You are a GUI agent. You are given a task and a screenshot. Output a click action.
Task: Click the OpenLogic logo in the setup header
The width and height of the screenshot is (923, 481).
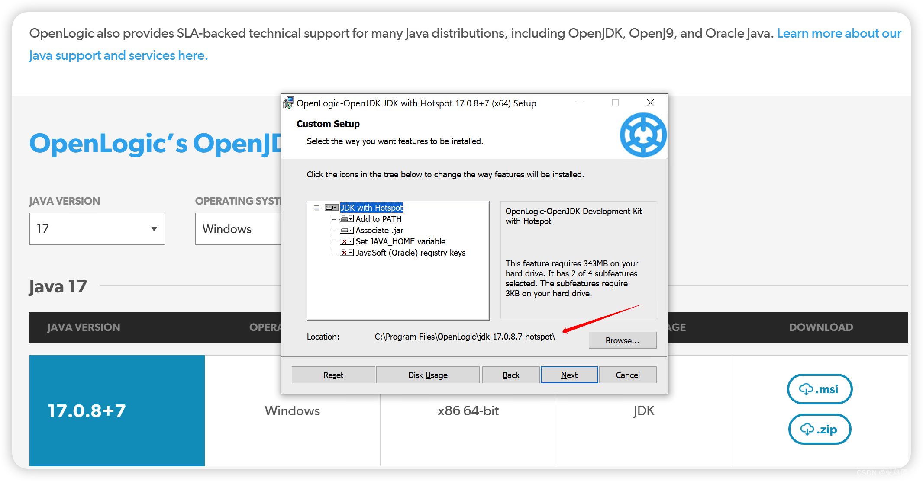(643, 135)
